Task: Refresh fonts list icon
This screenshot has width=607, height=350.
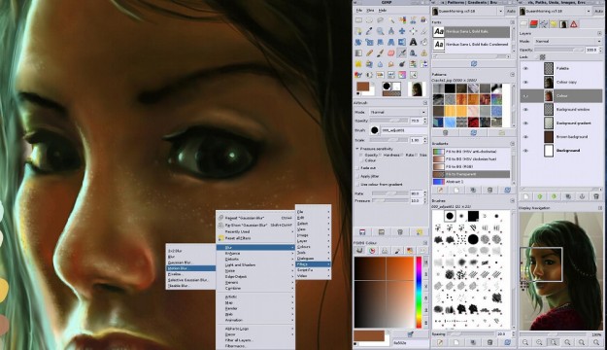Action: click(x=473, y=63)
